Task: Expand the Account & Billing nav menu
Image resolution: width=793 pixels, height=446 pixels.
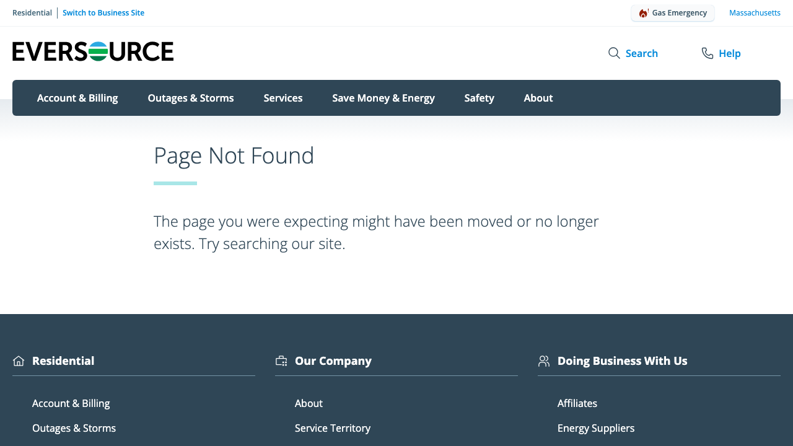Action: tap(77, 98)
